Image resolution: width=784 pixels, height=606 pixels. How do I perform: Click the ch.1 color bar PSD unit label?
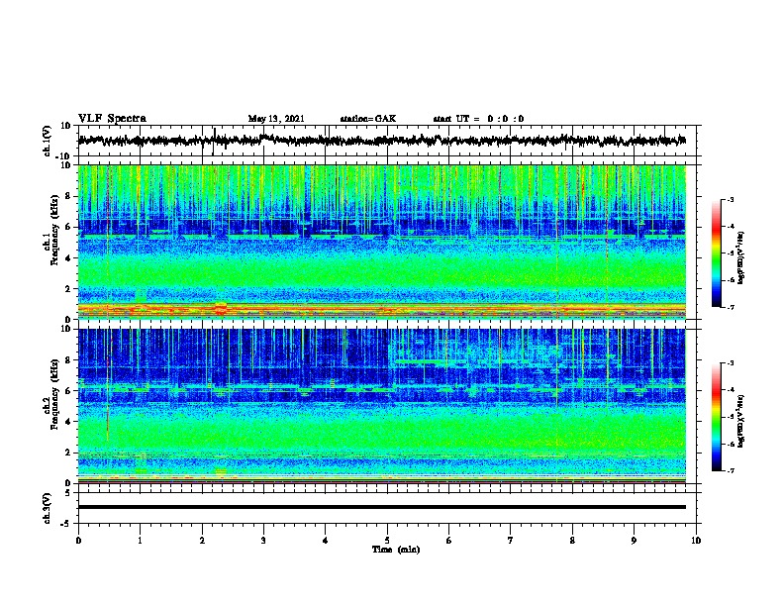(x=740, y=258)
